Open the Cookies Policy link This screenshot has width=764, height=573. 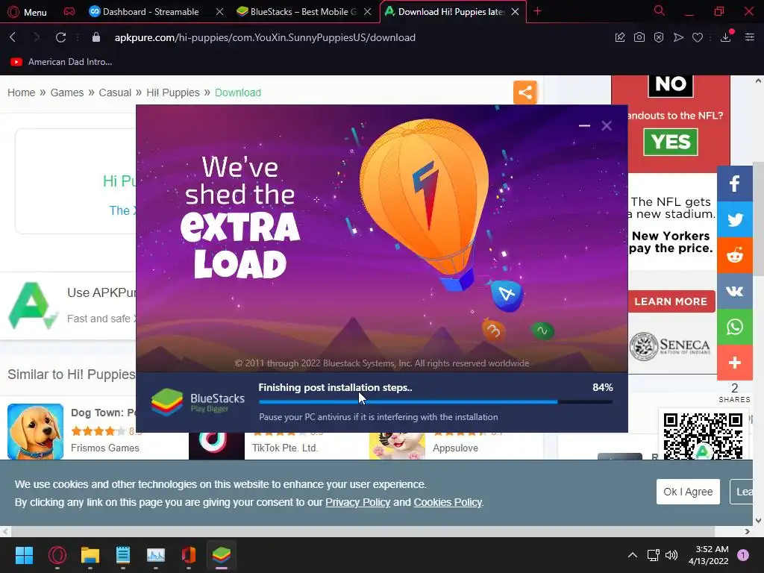(448, 502)
